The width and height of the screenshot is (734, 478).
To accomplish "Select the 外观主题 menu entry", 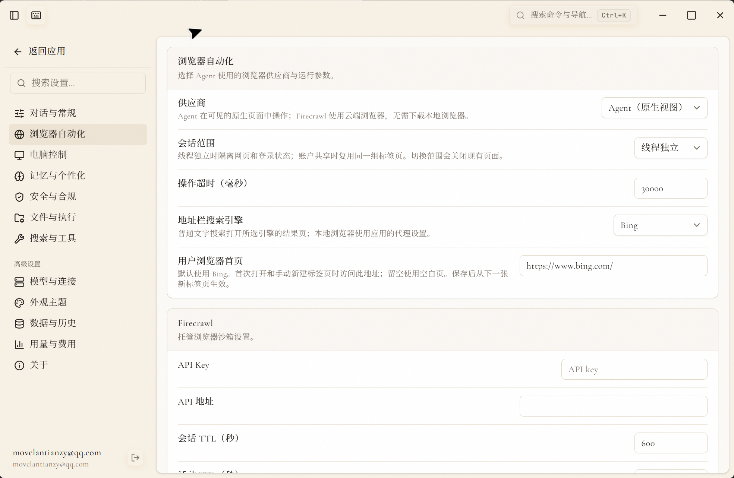I will [x=78, y=303].
